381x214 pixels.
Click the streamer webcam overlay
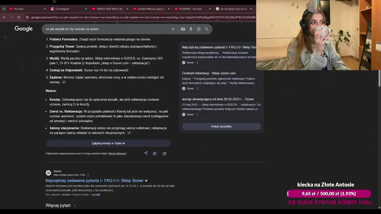click(x=318, y=35)
